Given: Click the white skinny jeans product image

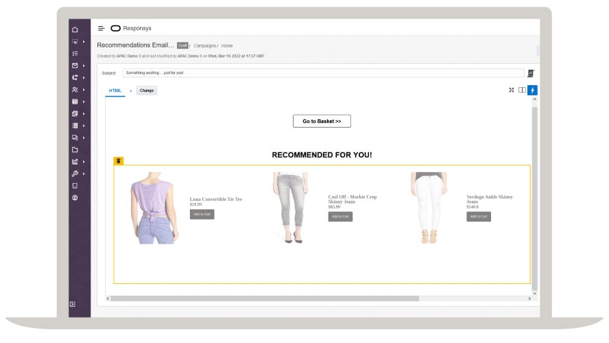Looking at the screenshot, I should coord(429,208).
